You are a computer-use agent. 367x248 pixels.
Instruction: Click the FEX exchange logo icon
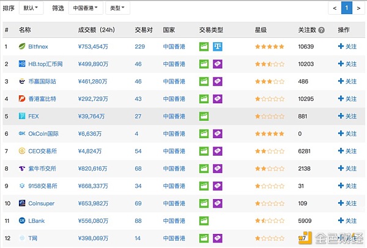[x=22, y=116]
